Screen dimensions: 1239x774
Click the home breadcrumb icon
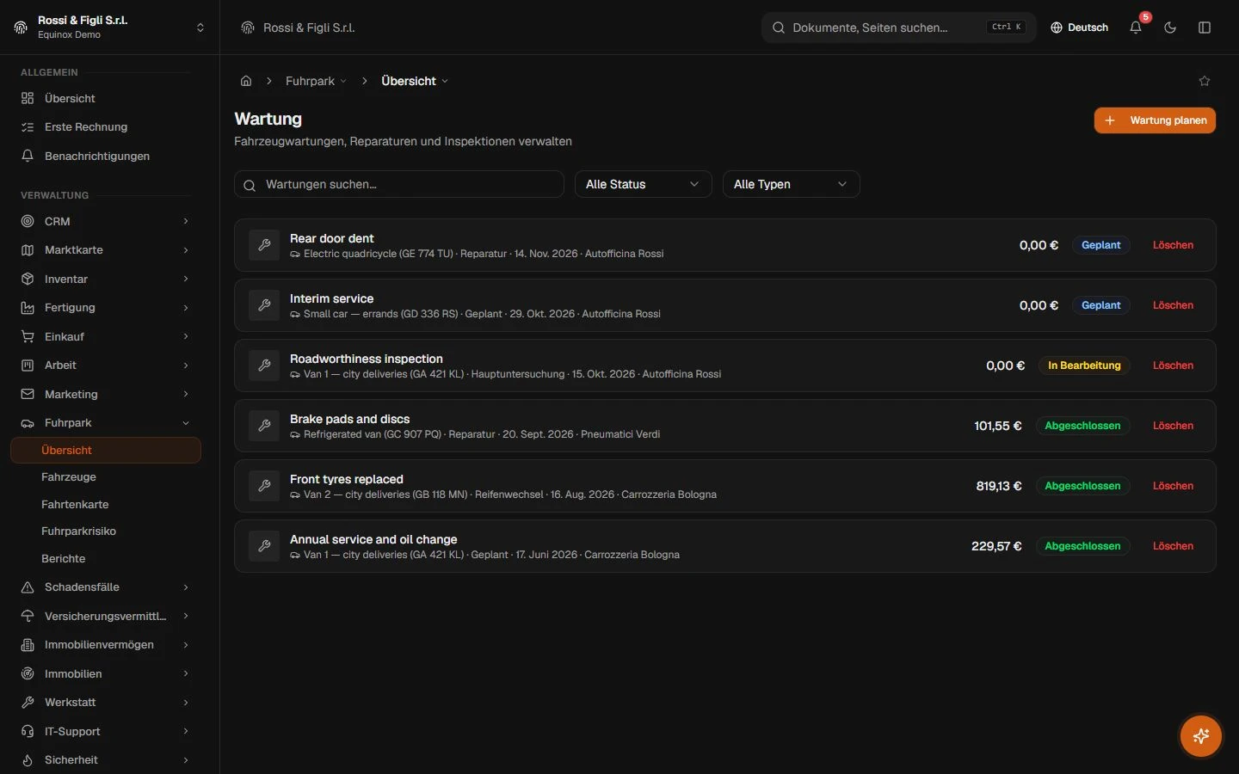point(246,81)
